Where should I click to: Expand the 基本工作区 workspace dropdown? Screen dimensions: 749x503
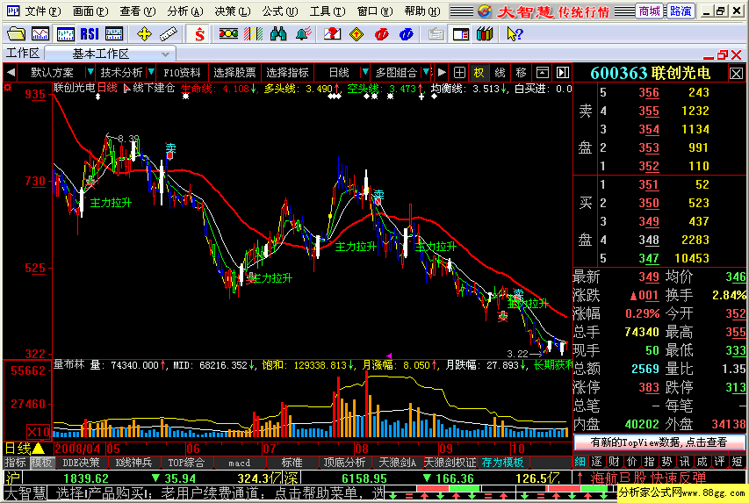165,54
